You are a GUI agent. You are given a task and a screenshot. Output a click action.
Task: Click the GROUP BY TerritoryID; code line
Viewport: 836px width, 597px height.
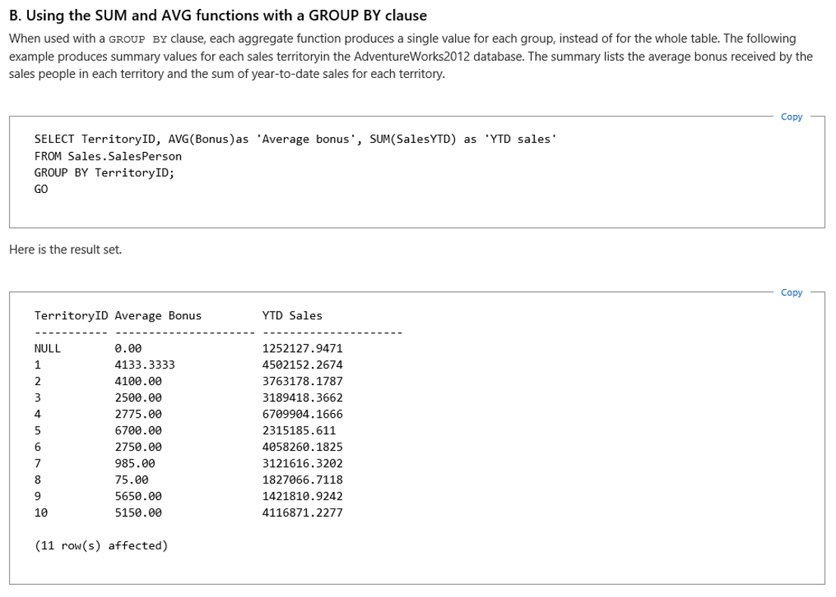[x=104, y=173]
